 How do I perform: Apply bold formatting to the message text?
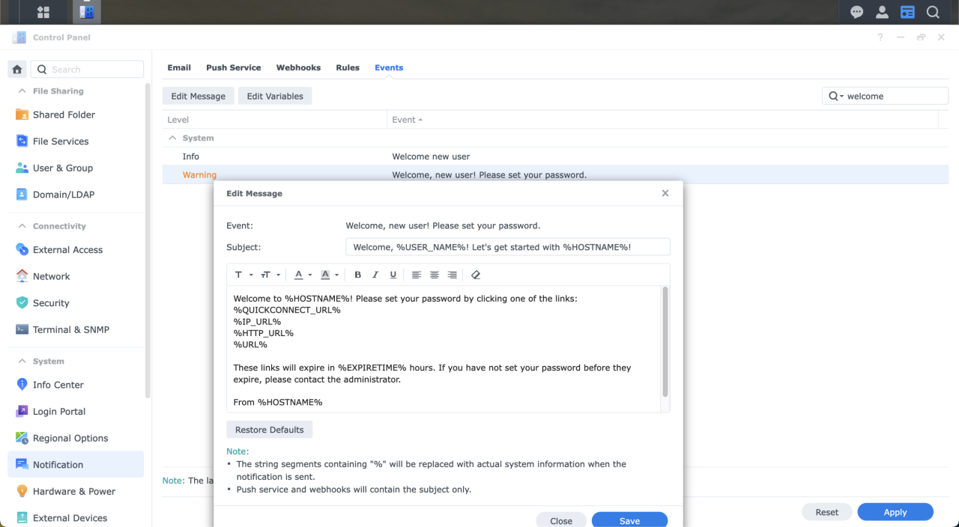[357, 275]
